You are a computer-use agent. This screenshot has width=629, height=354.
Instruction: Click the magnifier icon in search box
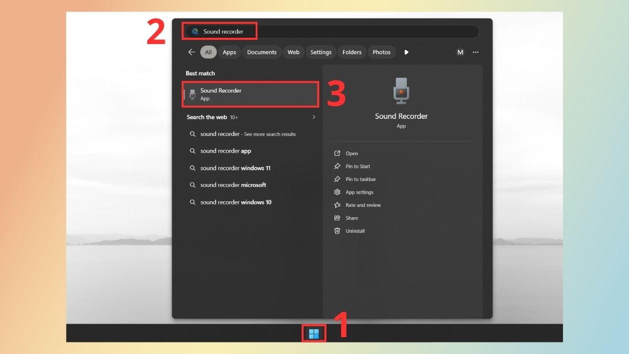click(195, 31)
